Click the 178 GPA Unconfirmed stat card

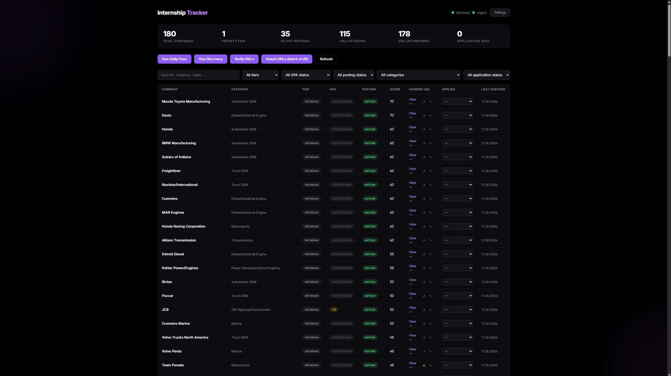pyautogui.click(x=422, y=36)
